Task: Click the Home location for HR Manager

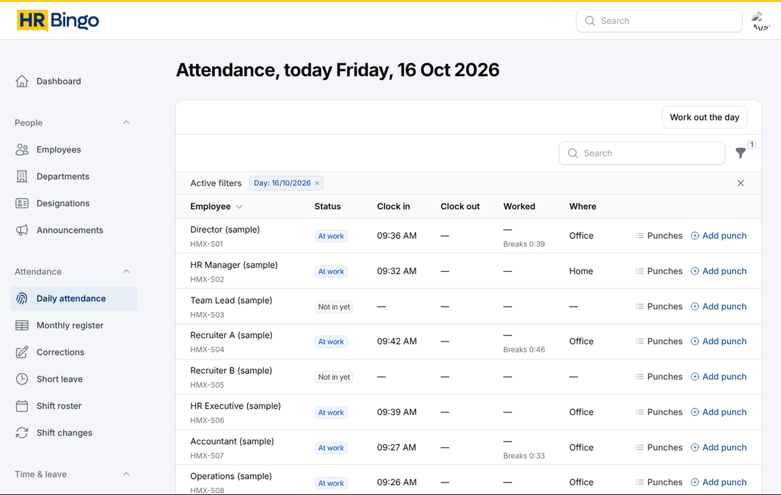Action: (x=581, y=271)
